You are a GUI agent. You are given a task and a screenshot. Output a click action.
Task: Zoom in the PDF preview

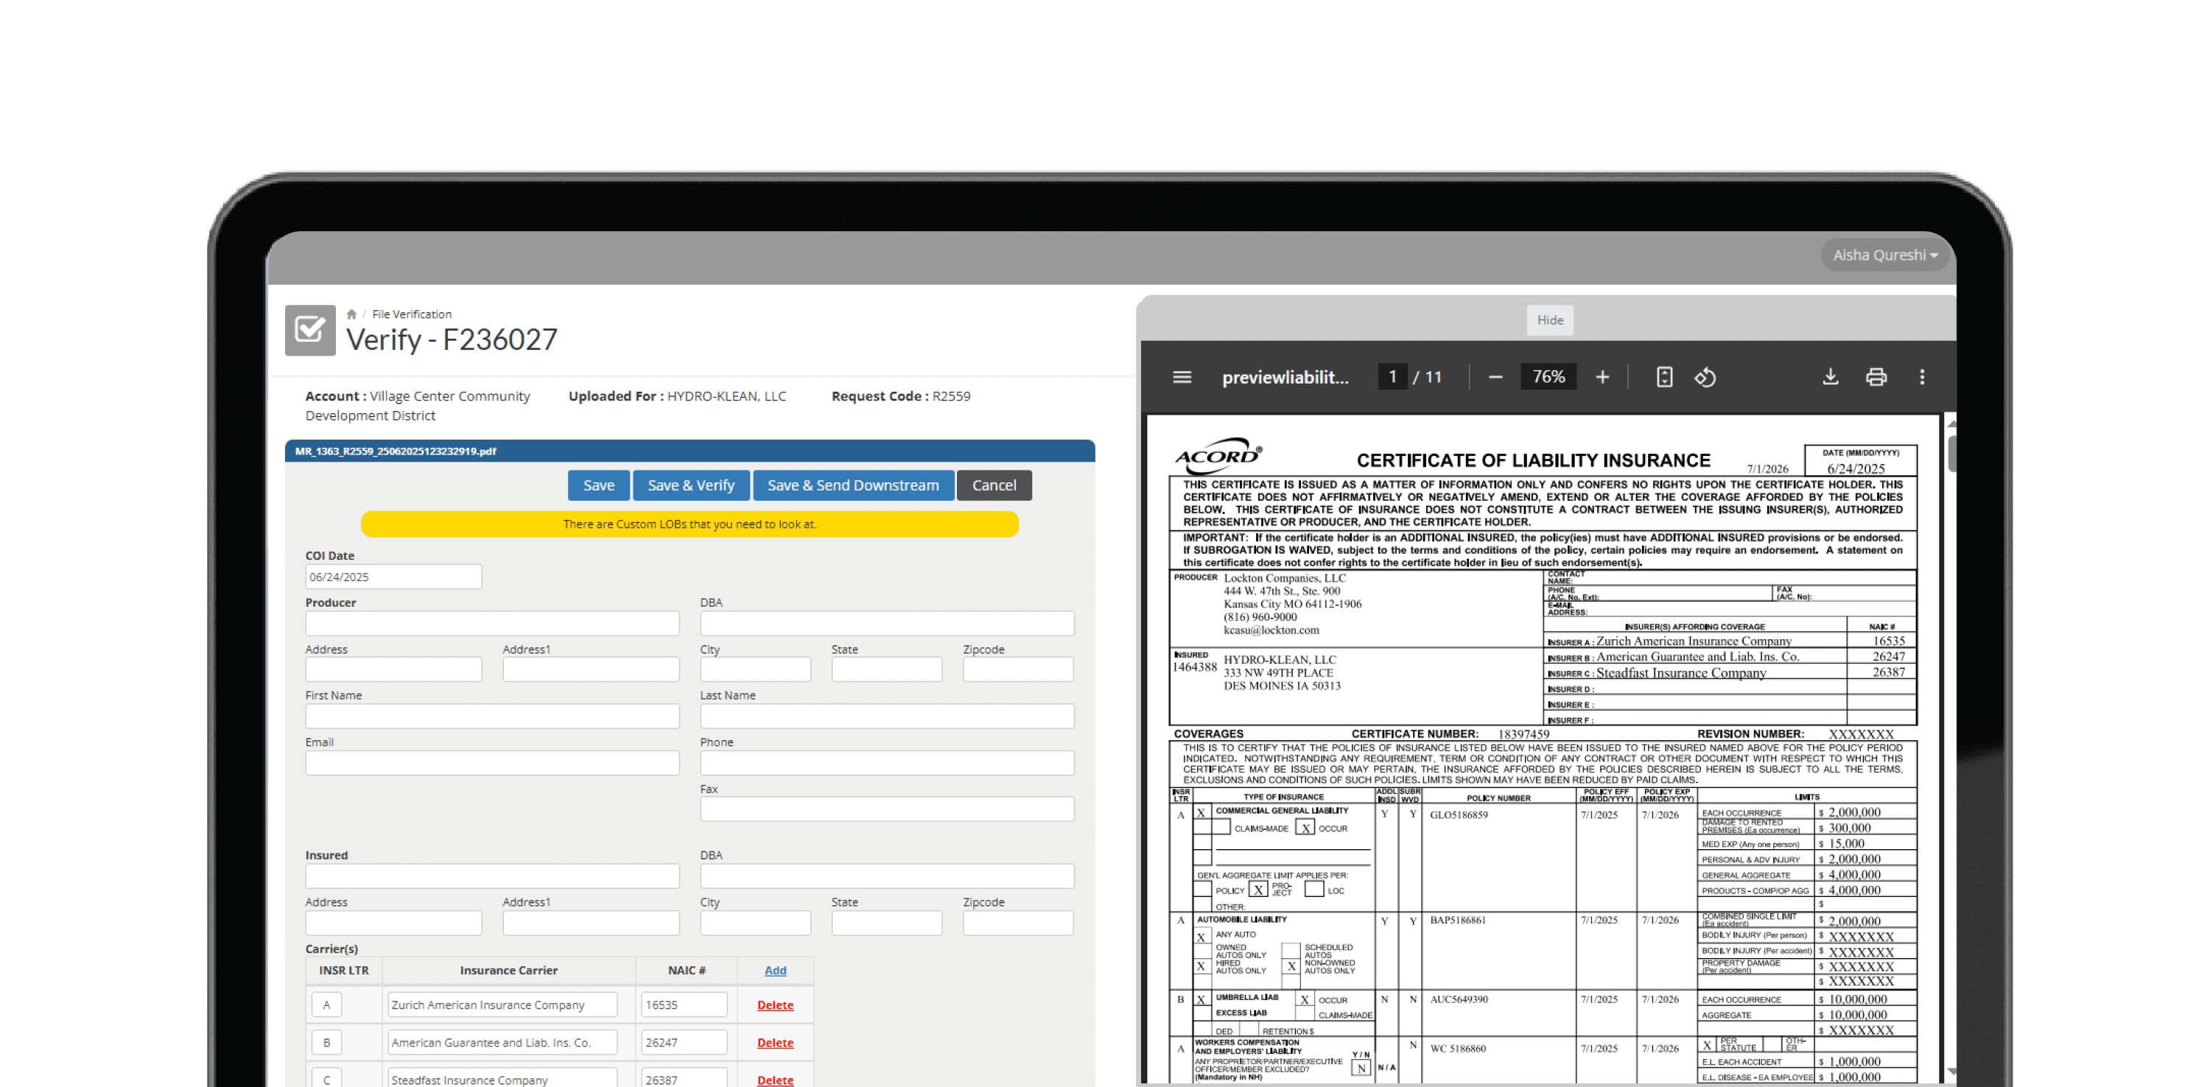(1602, 376)
